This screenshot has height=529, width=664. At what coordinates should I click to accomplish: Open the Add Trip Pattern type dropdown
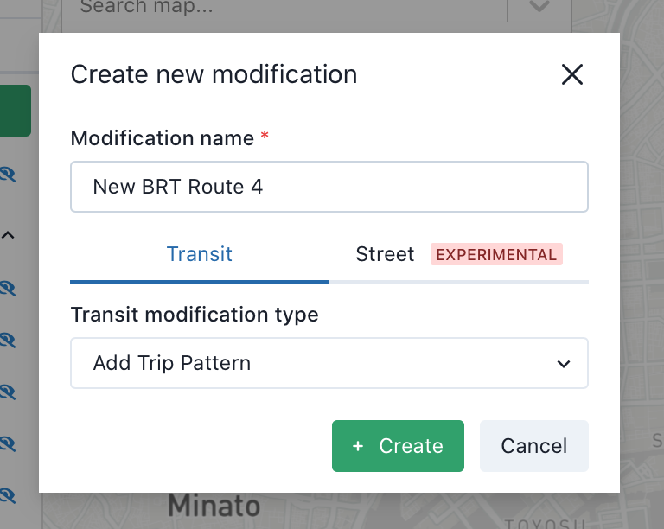pos(329,363)
